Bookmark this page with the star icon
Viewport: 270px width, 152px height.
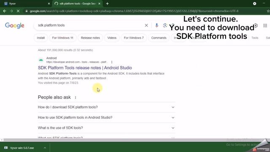coord(268,11)
